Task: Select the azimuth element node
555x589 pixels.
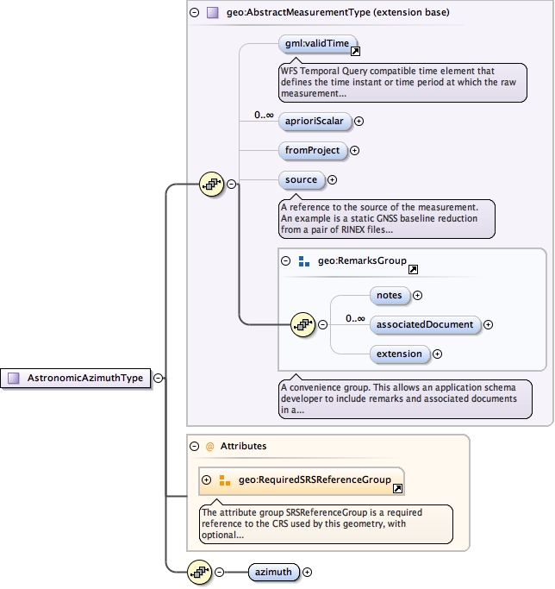Action: point(274,572)
